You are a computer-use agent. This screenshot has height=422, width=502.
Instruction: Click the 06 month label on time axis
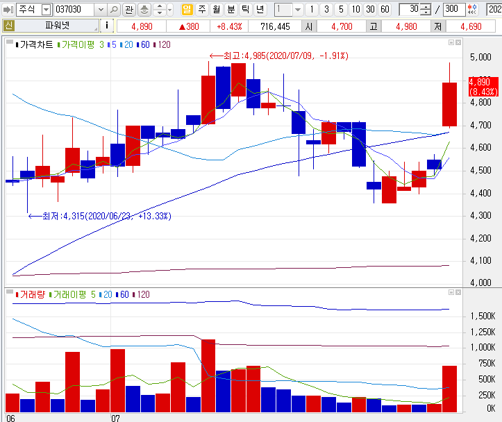tap(10, 418)
